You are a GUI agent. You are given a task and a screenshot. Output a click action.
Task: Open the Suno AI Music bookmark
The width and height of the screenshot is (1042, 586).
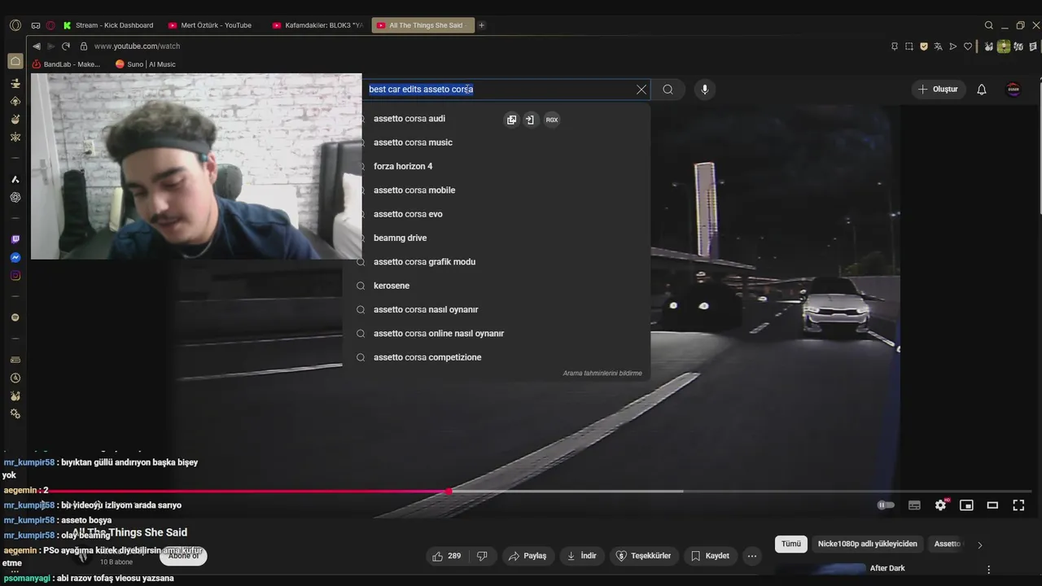(x=146, y=64)
